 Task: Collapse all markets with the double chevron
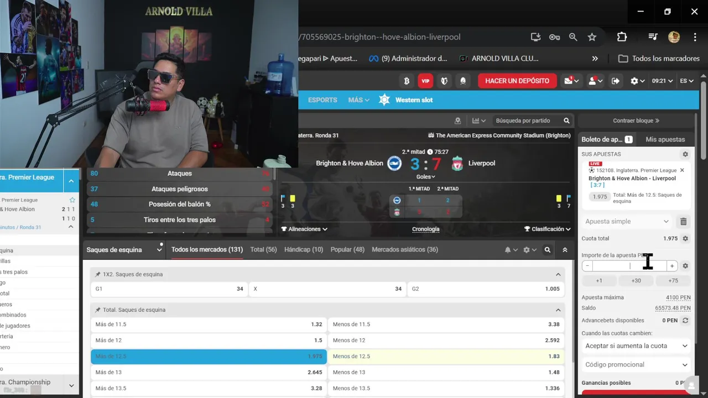coord(565,250)
